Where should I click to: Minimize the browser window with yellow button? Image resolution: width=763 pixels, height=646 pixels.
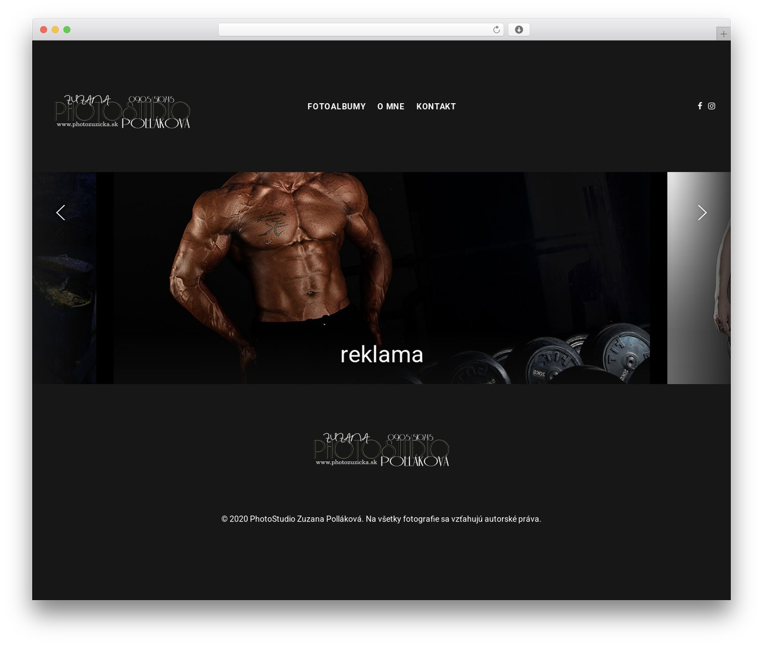click(55, 30)
